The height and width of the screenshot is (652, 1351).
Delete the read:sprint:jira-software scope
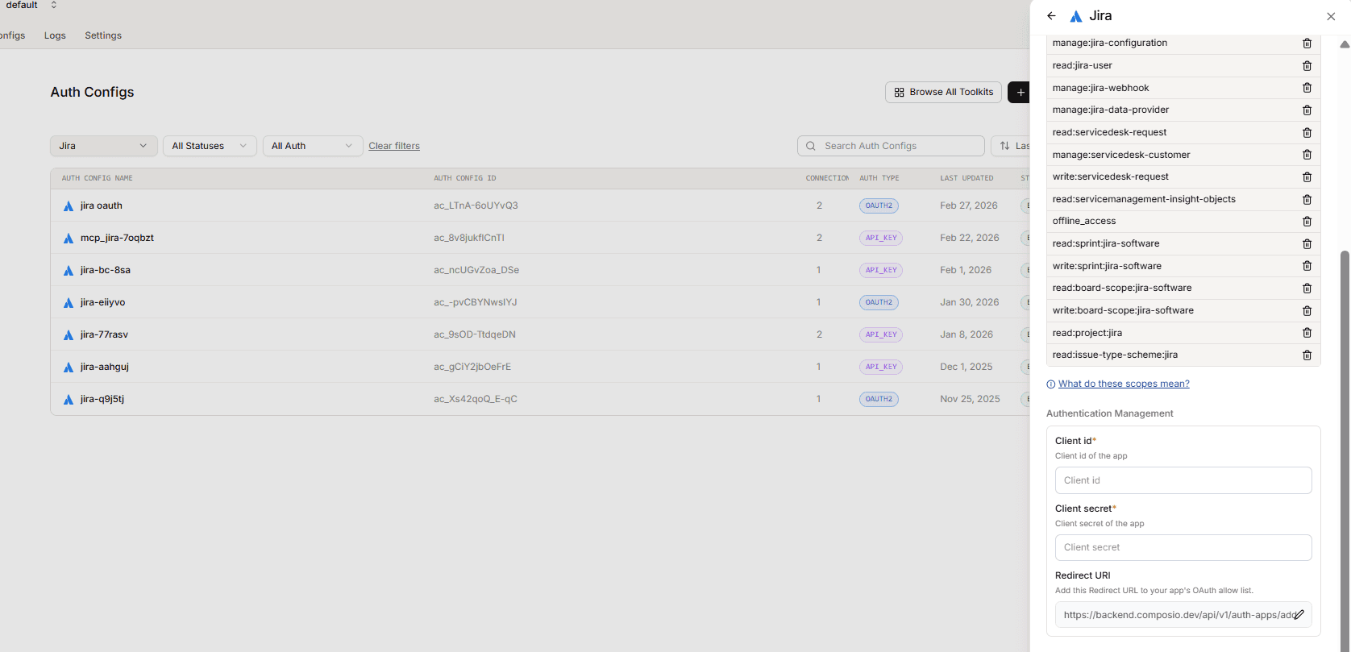[1307, 244]
